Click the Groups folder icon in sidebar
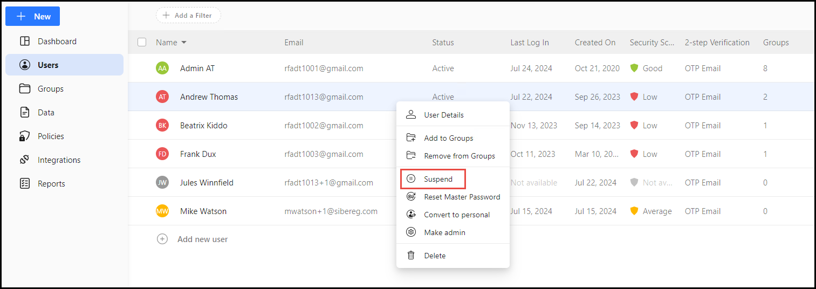816x289 pixels. tap(25, 89)
